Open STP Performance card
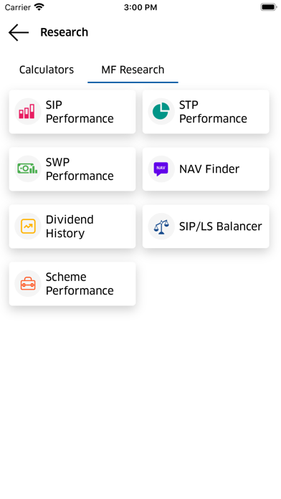Image resolution: width=281 pixels, height=499 pixels. pos(206,112)
